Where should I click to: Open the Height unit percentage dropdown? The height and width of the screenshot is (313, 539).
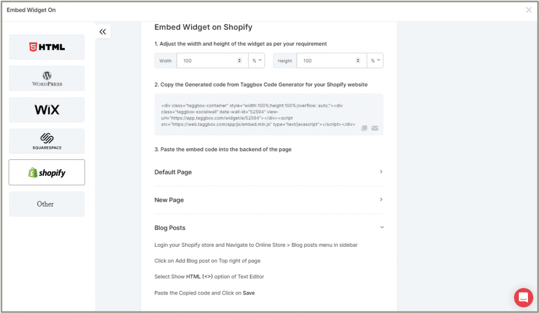coord(375,60)
